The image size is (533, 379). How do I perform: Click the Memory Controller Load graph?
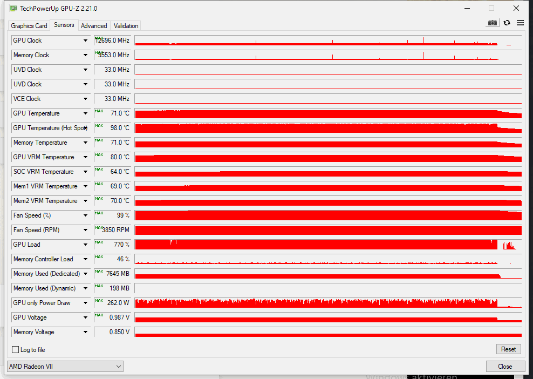tap(328, 259)
